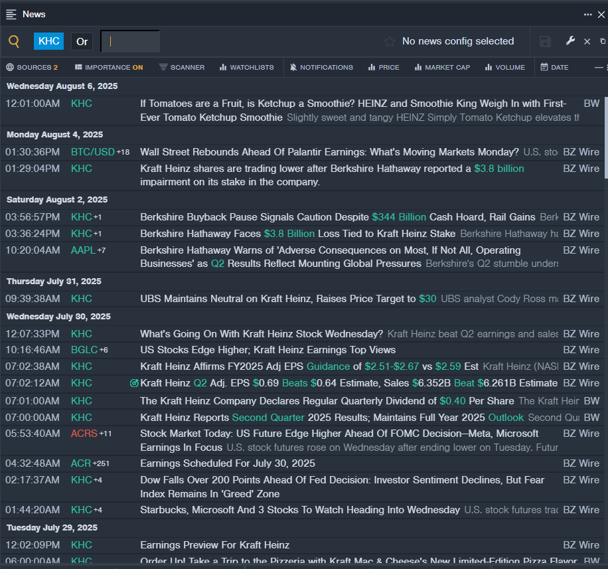Open 'Berkshire Hathaway Faces $3.8 Billion Loss' story
The image size is (608, 569).
[298, 234]
